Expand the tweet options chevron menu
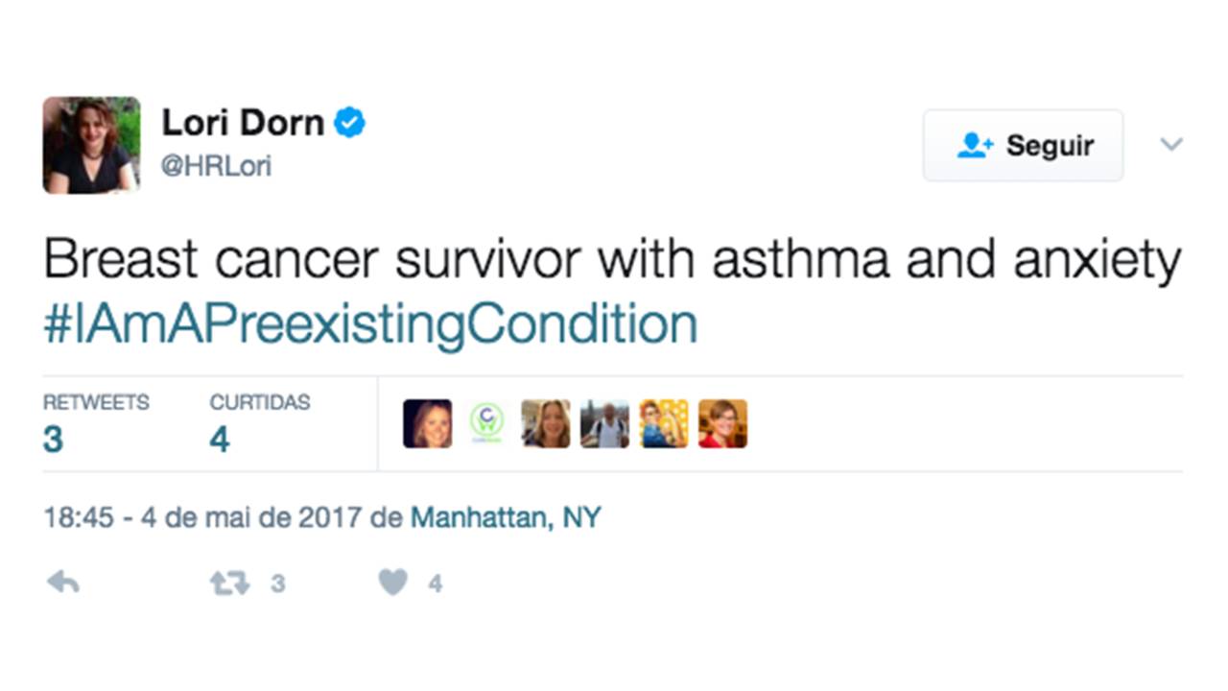This screenshot has height=691, width=1228. click(x=1171, y=145)
